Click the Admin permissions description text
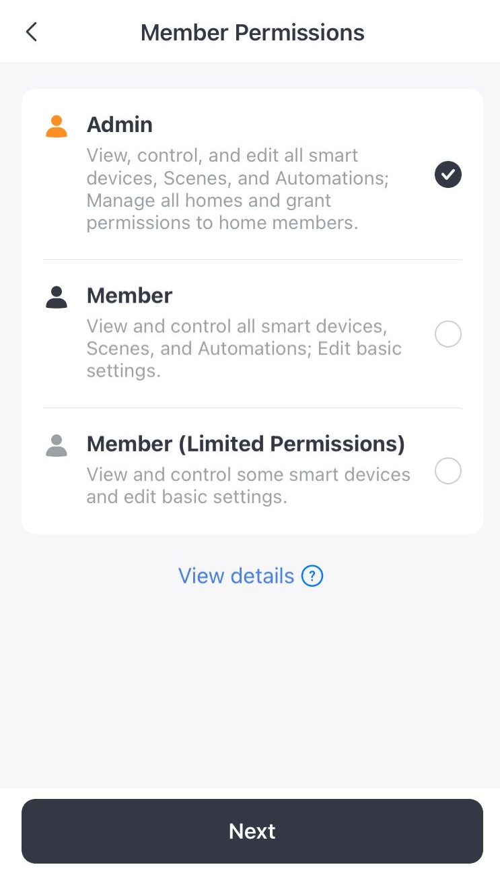 [x=238, y=189]
